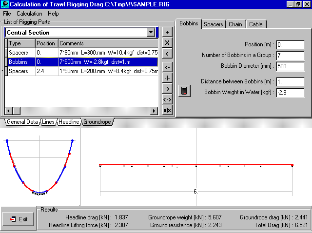
Task: Open the Central Section dropdown
Action: pos(151,33)
